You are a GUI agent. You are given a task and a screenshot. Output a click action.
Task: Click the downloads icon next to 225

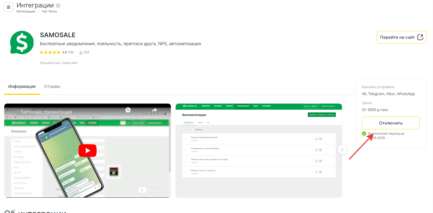pos(81,52)
